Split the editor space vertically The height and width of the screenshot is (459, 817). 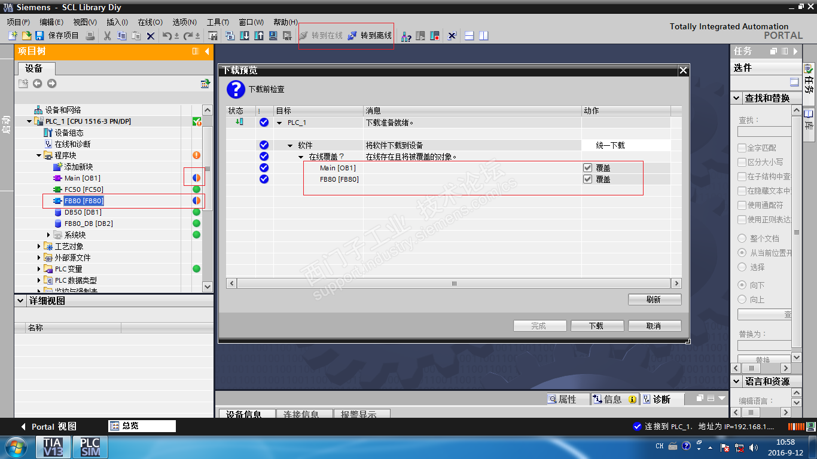pyautogui.click(x=484, y=36)
